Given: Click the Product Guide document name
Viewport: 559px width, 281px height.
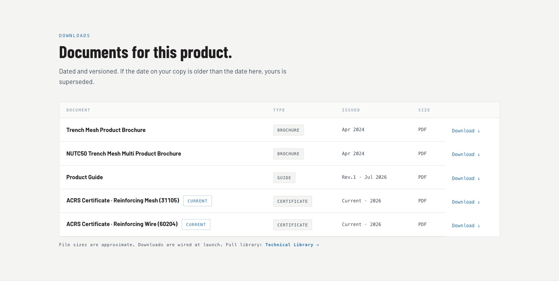Looking at the screenshot, I should pyautogui.click(x=85, y=177).
